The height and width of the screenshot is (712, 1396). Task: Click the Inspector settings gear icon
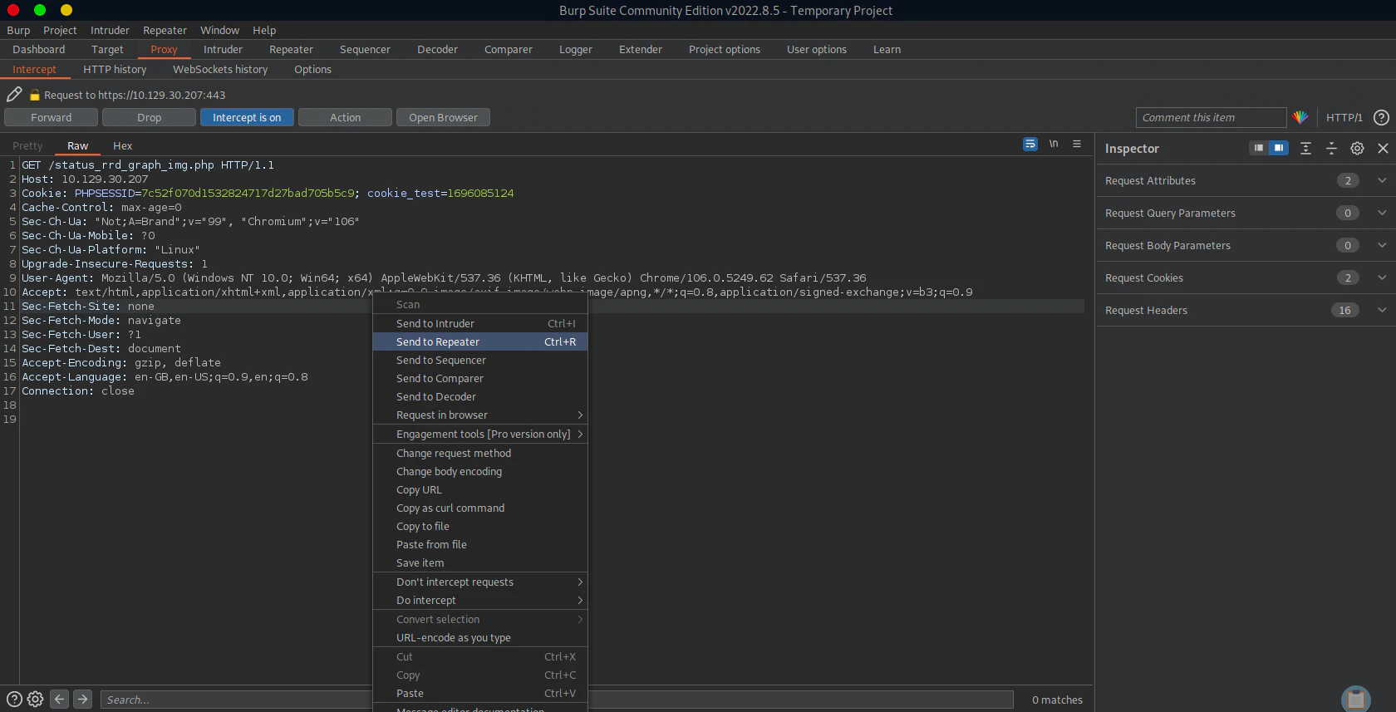(1357, 149)
